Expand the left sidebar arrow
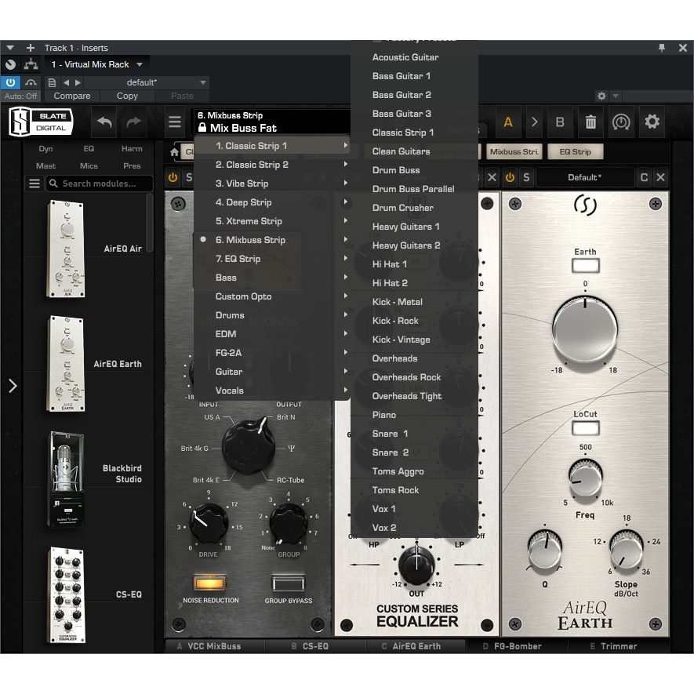The width and height of the screenshot is (694, 694). (12, 385)
